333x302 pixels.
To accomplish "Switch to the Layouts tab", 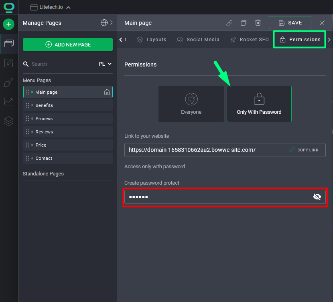I will click(151, 40).
